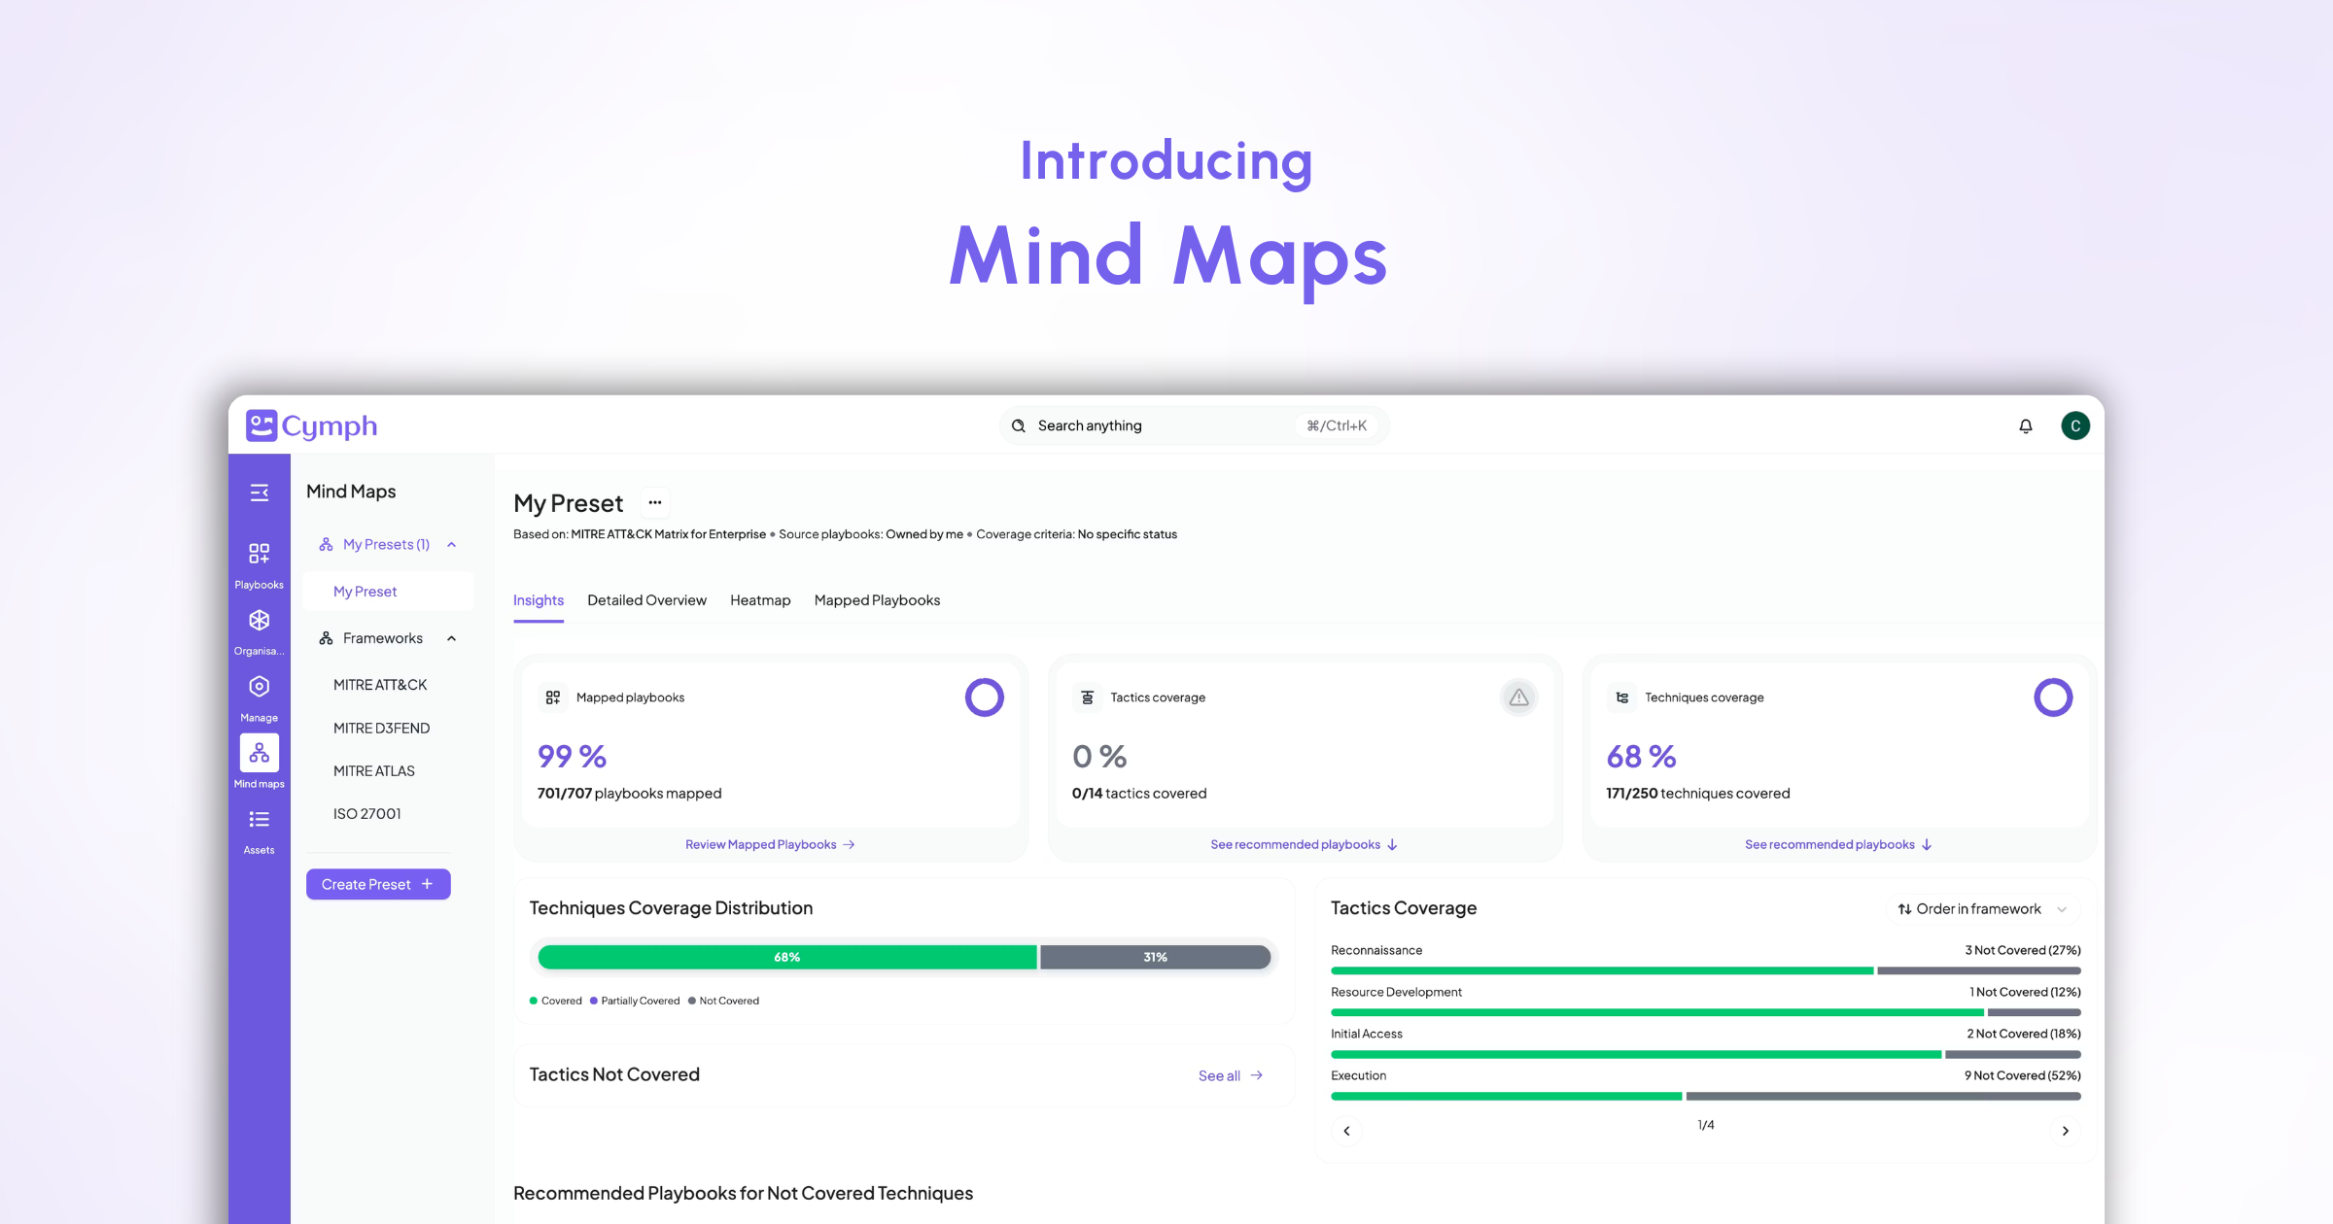Click the notification bell icon
Screen dimensions: 2333x1224
coord(2025,425)
